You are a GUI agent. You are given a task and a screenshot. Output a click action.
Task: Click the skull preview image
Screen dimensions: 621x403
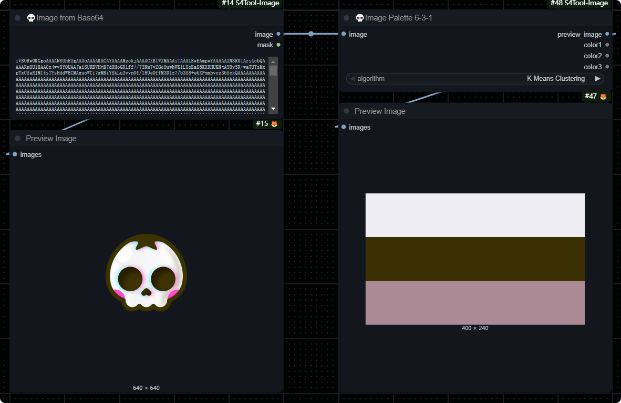147,273
